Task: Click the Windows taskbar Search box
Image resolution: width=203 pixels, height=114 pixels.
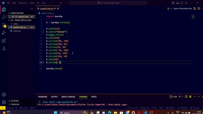Action: point(74,113)
